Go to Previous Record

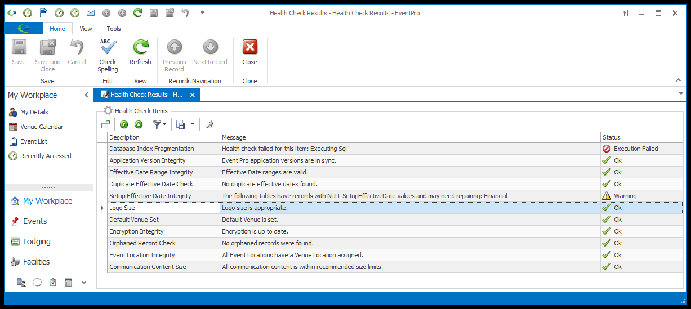tap(174, 56)
